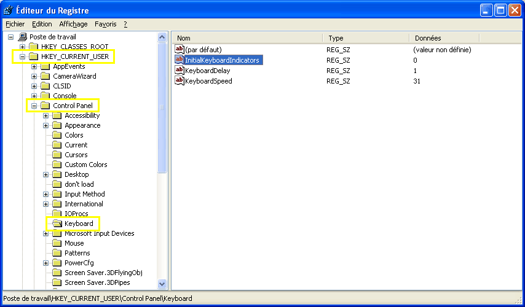Click the Mouse folder icon
This screenshot has width=525, height=307.
click(57, 243)
